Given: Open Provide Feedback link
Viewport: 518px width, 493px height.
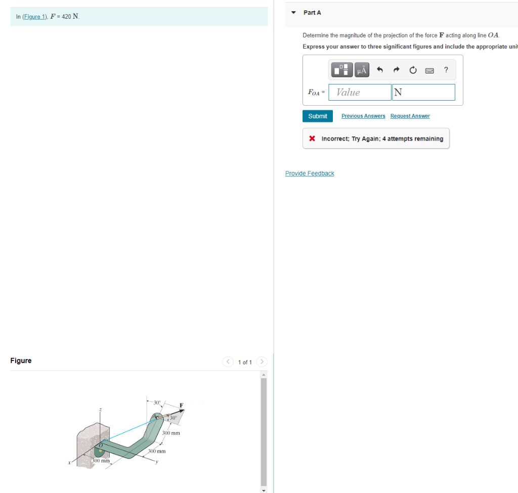Looking at the screenshot, I should tap(310, 173).
